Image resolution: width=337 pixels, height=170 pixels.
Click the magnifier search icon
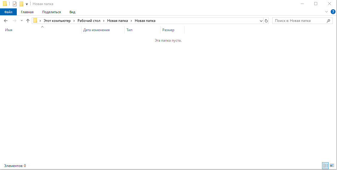328,21
